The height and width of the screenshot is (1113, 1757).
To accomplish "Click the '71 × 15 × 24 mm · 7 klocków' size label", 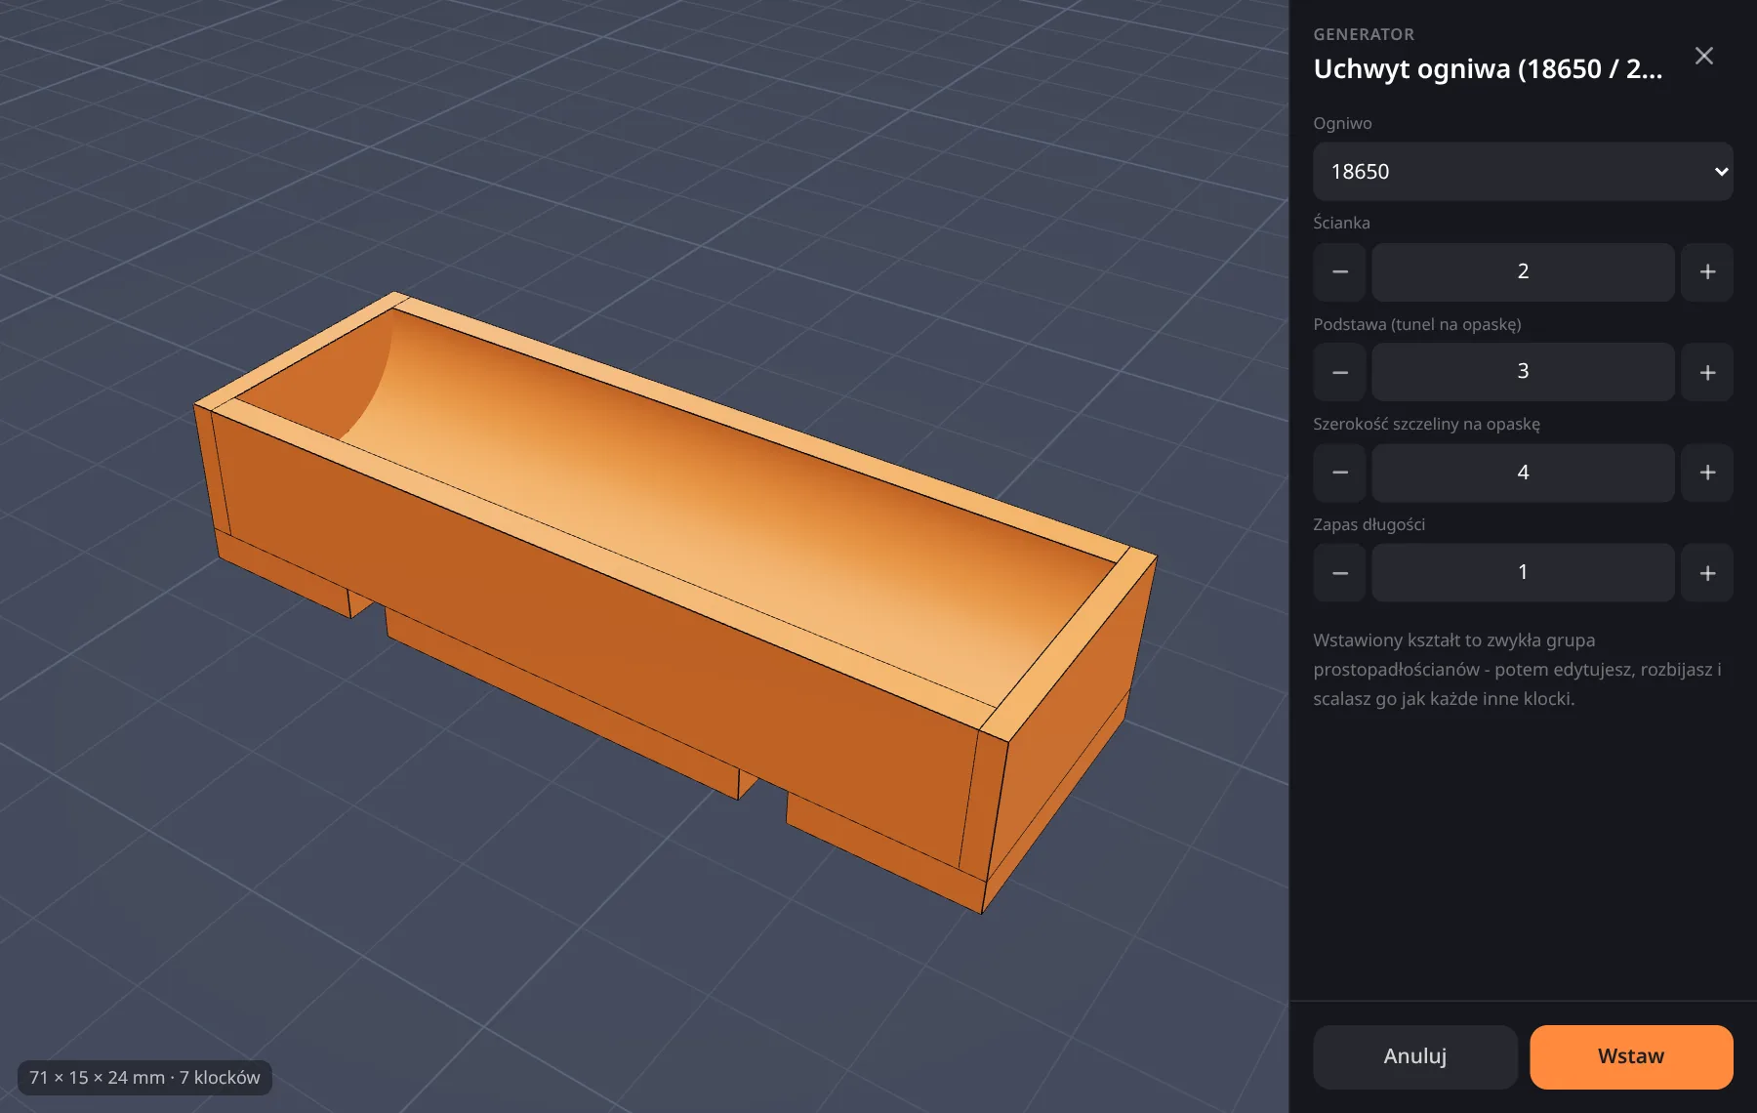I will [144, 1078].
